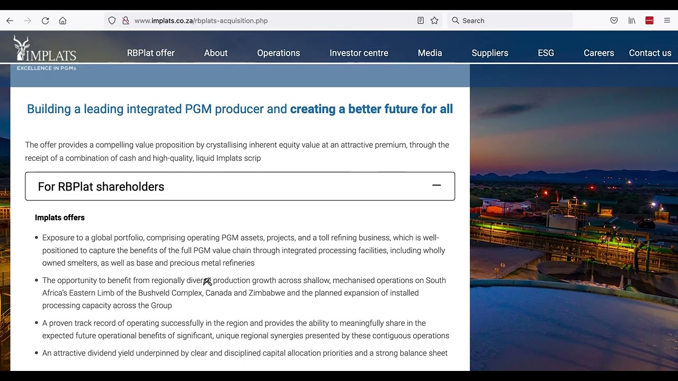Open the Media menu
Screen dimensions: 678x381
point(430,53)
